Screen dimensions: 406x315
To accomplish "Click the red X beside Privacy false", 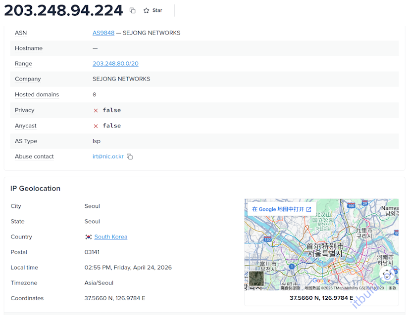I will click(96, 110).
